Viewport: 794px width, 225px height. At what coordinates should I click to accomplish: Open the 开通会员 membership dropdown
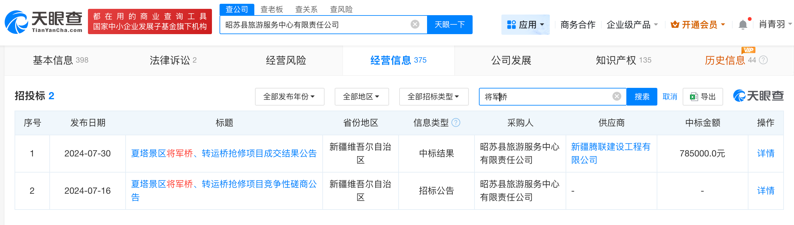tap(698, 25)
